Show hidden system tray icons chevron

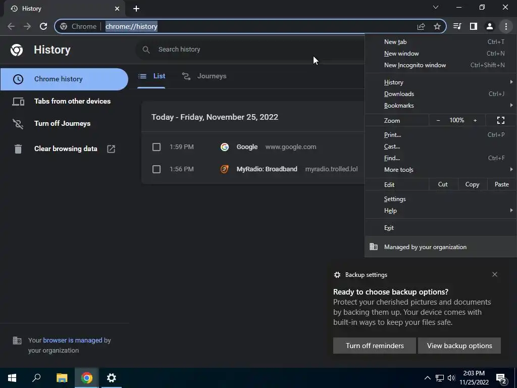point(427,378)
